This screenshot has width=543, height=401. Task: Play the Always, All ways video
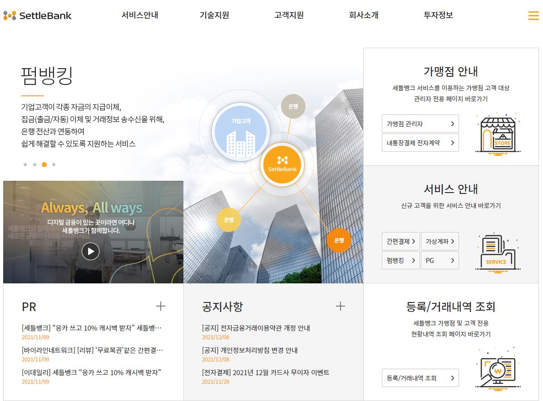pos(90,252)
